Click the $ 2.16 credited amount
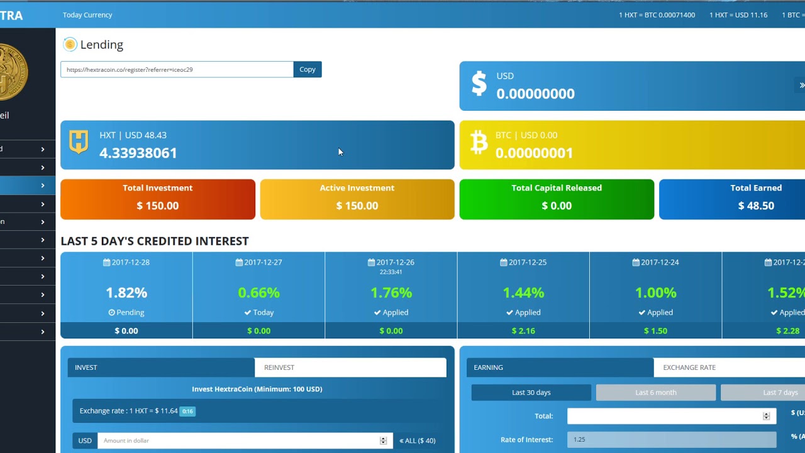This screenshot has height=453, width=805. pos(523,331)
